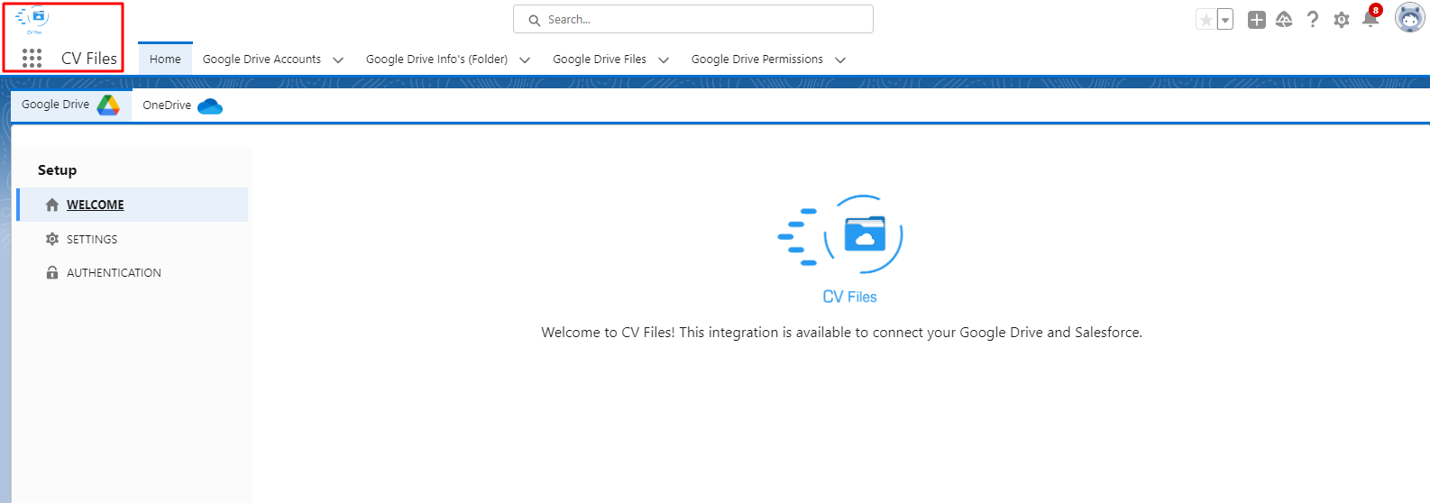Switch to the Google Drive subtab
The image size is (1430, 503).
[x=71, y=105]
